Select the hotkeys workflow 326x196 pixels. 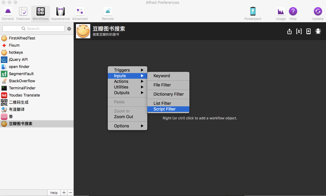37,52
